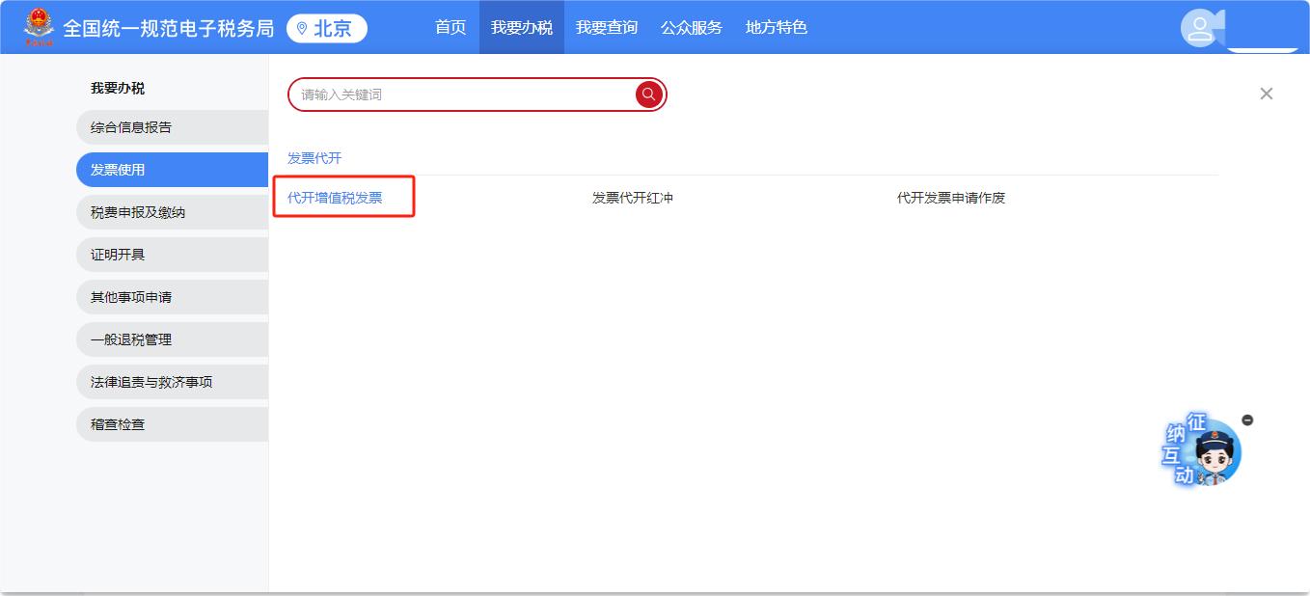Open the 地方特色 menu
Screen dimensions: 1310x596
(x=776, y=27)
